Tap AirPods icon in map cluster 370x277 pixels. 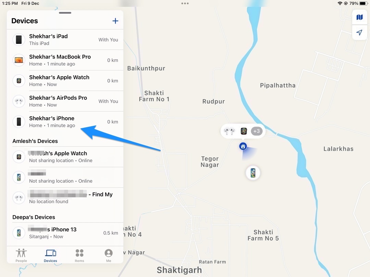(229, 131)
